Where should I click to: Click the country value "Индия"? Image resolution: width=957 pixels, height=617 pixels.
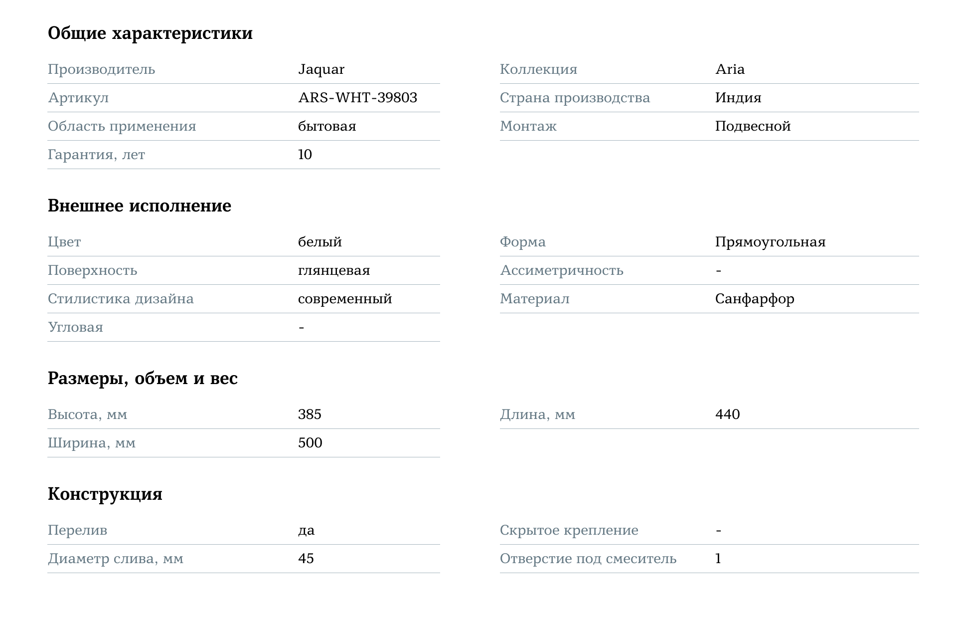(x=738, y=98)
